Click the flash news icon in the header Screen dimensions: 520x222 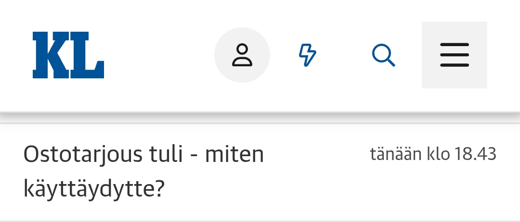307,55
